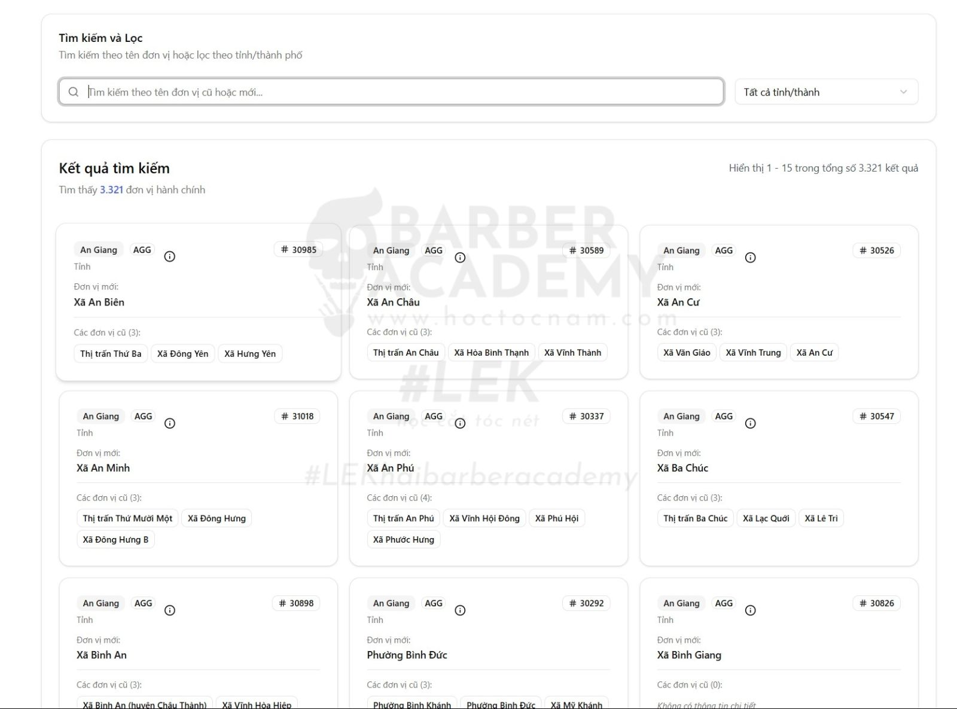
Task: Select the Xã Văn Giáo tag
Action: (687, 353)
